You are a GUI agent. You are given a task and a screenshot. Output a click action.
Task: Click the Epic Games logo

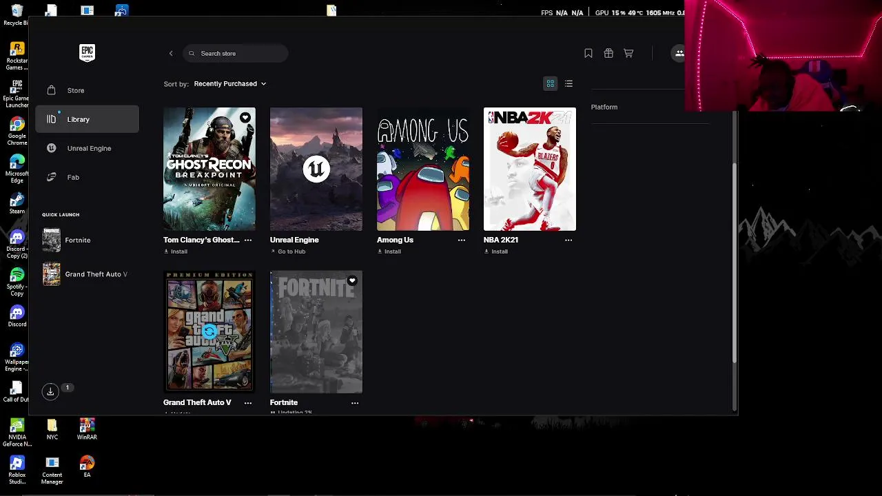[x=87, y=53]
